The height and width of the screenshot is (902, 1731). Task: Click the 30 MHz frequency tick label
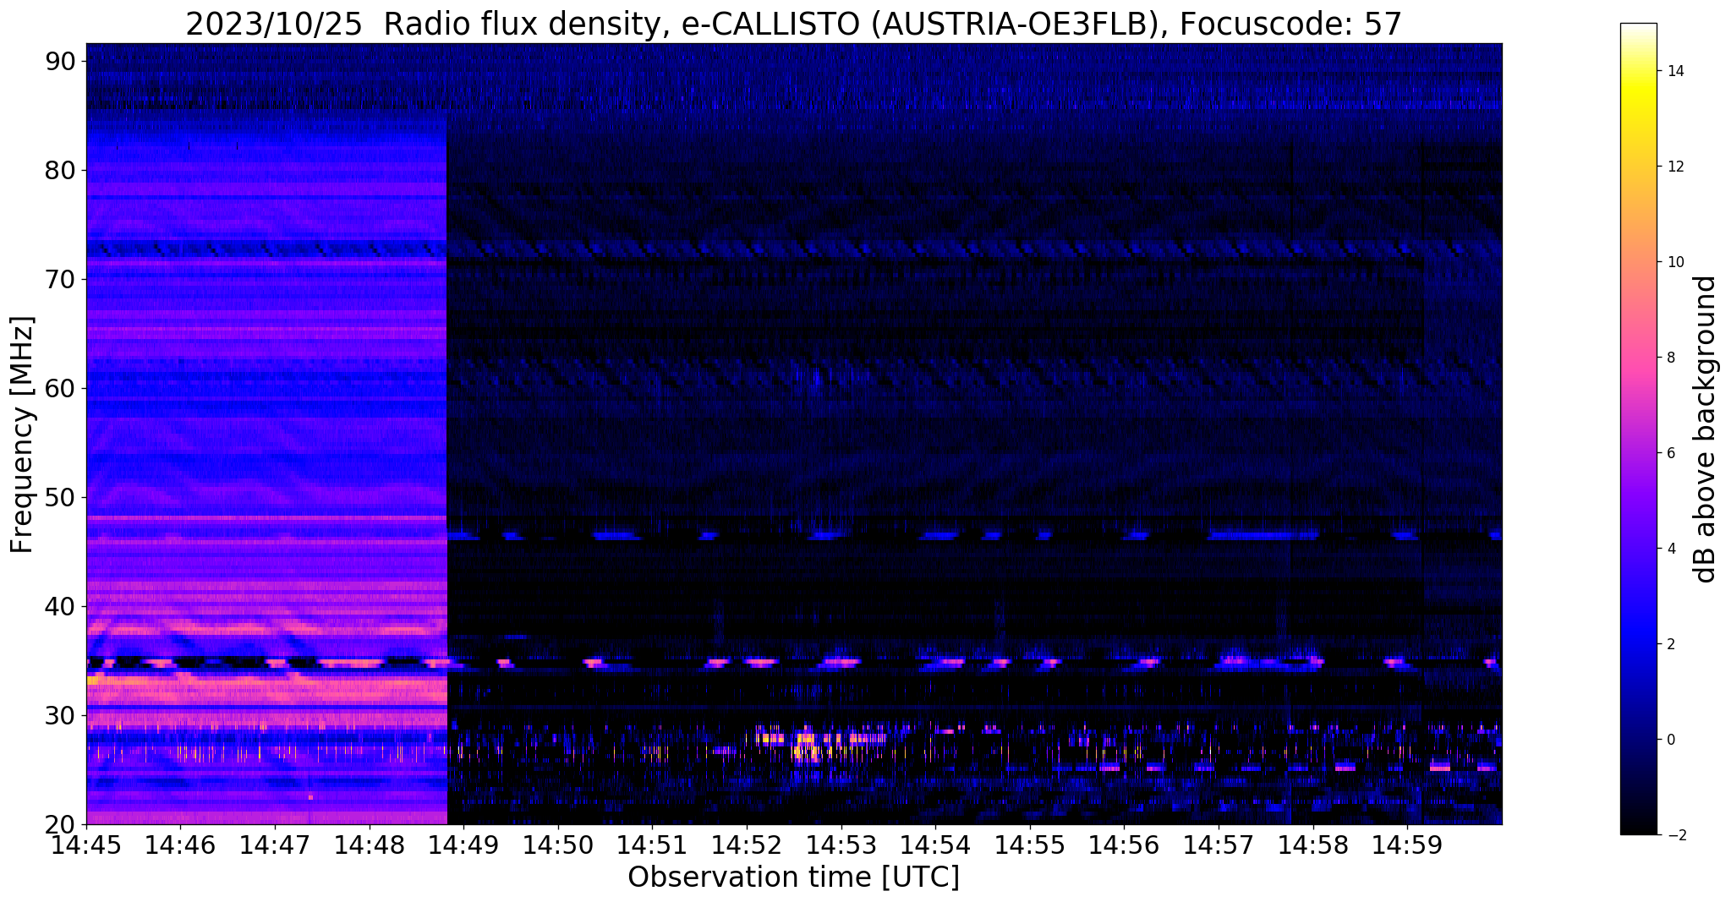(60, 715)
